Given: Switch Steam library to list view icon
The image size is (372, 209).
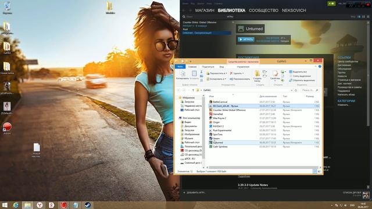Looking at the screenshot, I should pos(363,17).
